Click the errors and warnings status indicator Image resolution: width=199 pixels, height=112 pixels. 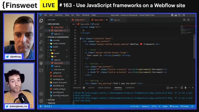click(48, 106)
